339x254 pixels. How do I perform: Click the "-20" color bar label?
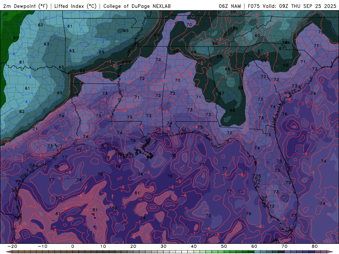pyautogui.click(x=12, y=246)
